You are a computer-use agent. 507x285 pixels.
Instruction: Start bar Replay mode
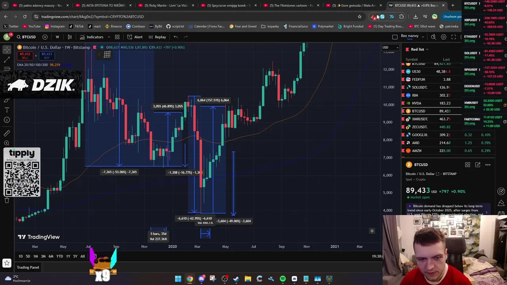(x=157, y=37)
